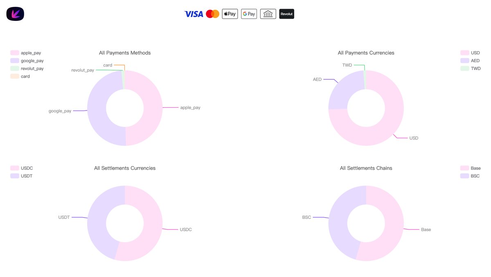The height and width of the screenshot is (277, 491).
Task: Click the 'All Settlements Chains' chart title
Action: pyautogui.click(x=366, y=168)
